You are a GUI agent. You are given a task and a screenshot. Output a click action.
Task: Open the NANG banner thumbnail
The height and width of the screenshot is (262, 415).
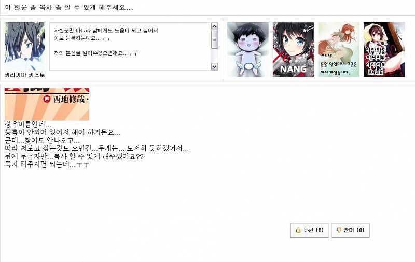click(x=293, y=49)
